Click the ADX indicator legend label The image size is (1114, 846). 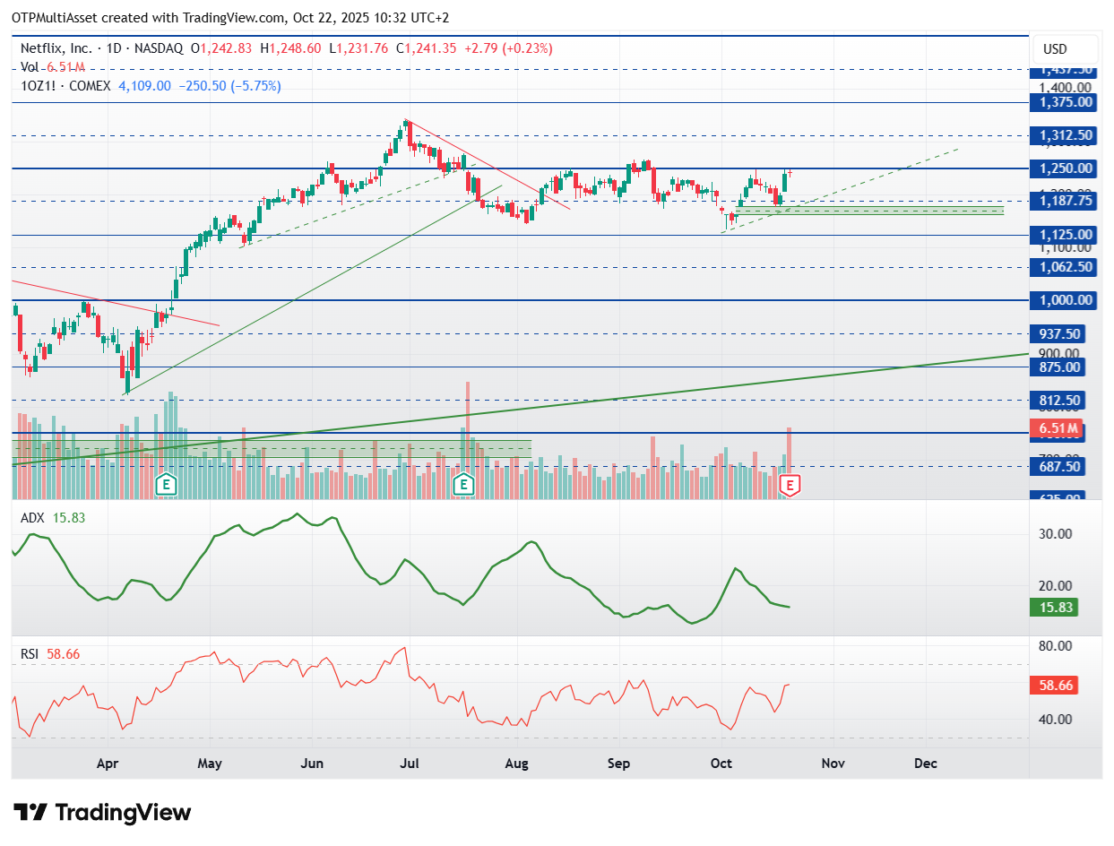pos(33,517)
